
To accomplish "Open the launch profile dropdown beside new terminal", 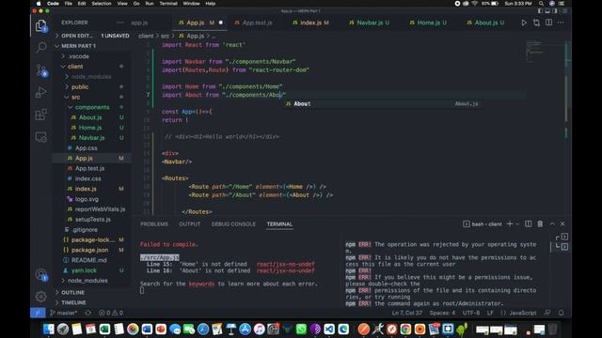I will (517, 224).
